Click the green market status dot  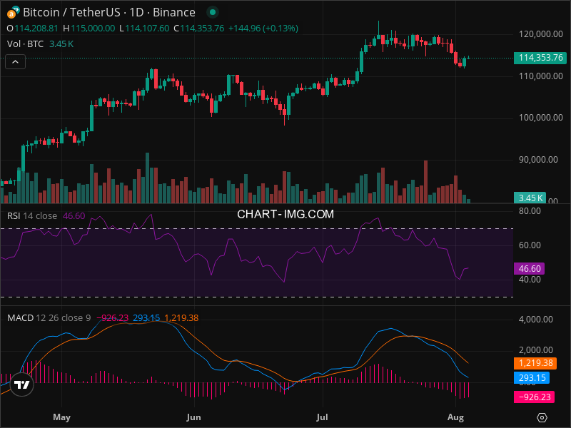click(x=213, y=12)
